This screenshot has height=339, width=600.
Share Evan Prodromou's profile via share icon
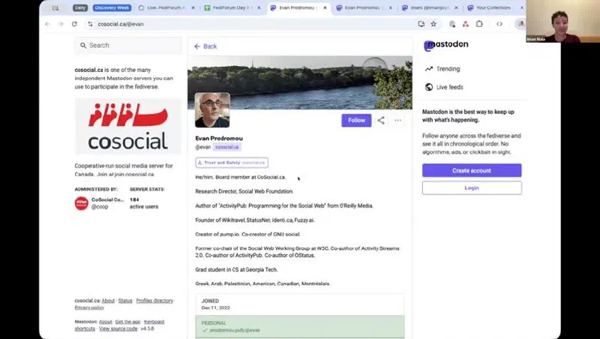click(x=381, y=120)
